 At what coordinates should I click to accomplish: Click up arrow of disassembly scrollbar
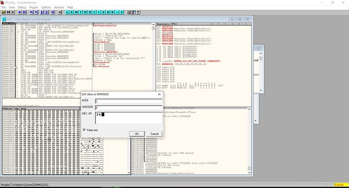pos(153,25)
